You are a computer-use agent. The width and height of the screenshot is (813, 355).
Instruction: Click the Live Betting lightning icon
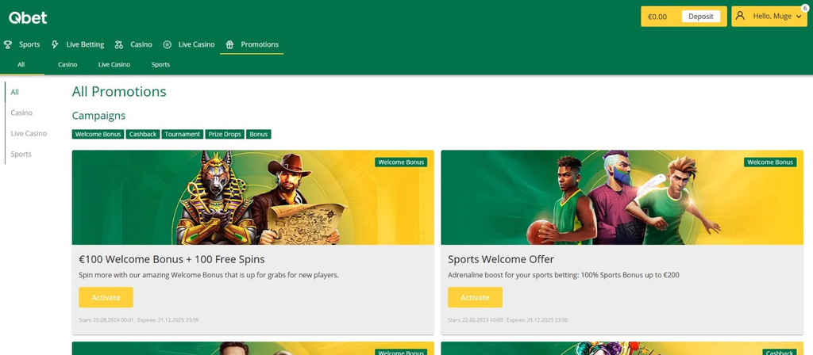[55, 44]
